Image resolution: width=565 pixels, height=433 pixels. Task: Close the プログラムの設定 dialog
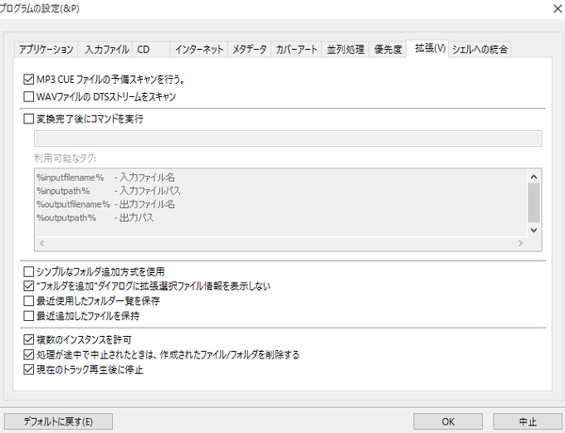click(x=557, y=8)
